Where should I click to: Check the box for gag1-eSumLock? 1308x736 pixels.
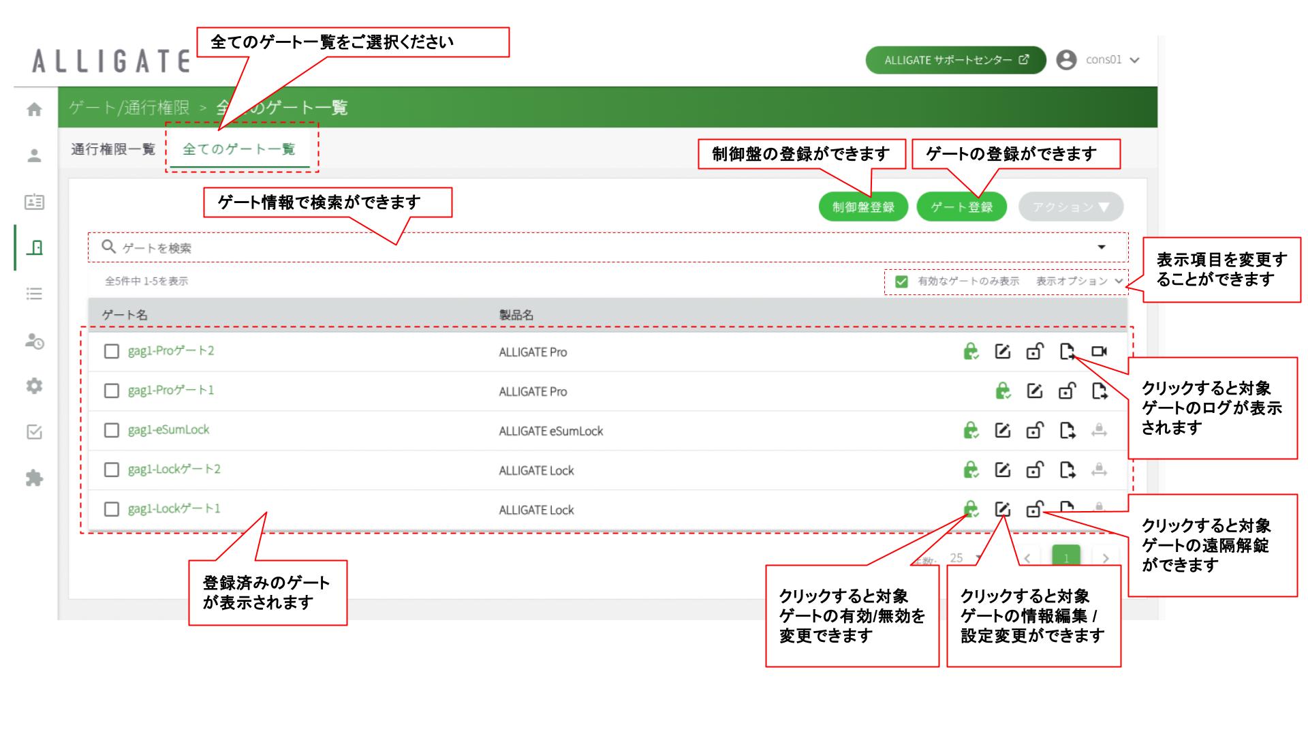pos(112,431)
